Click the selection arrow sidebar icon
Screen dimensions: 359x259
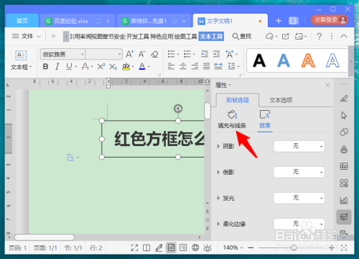coord(344,115)
